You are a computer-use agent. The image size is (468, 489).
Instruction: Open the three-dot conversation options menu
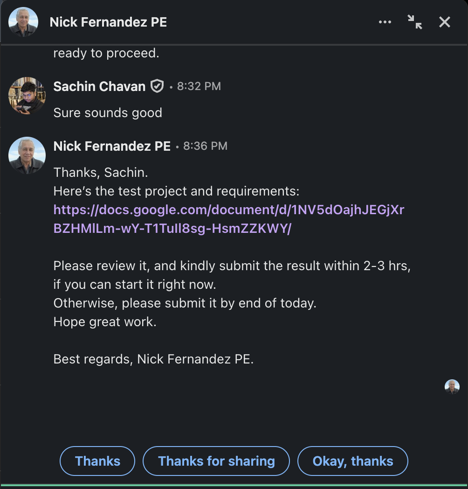[385, 22]
